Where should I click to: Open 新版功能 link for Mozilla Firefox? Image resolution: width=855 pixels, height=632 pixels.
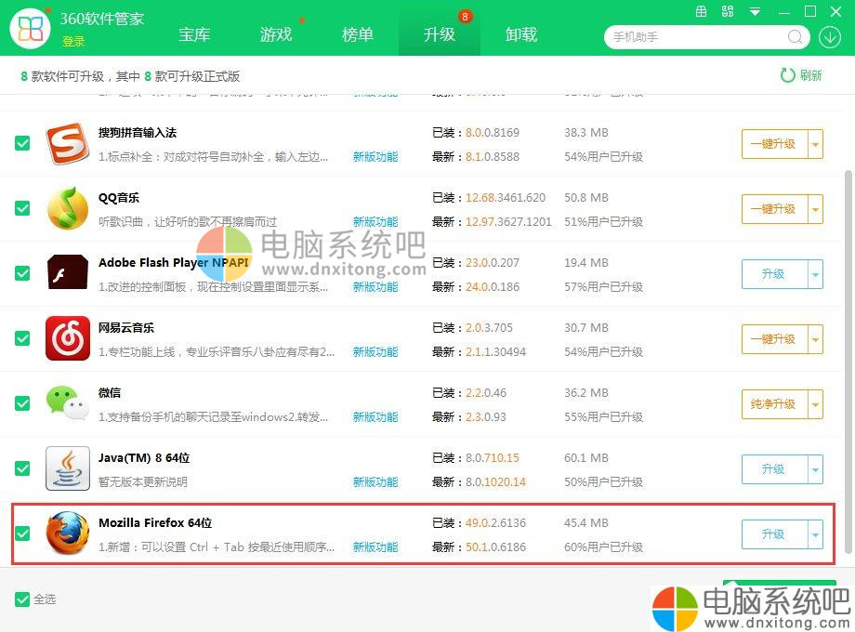[x=375, y=546]
